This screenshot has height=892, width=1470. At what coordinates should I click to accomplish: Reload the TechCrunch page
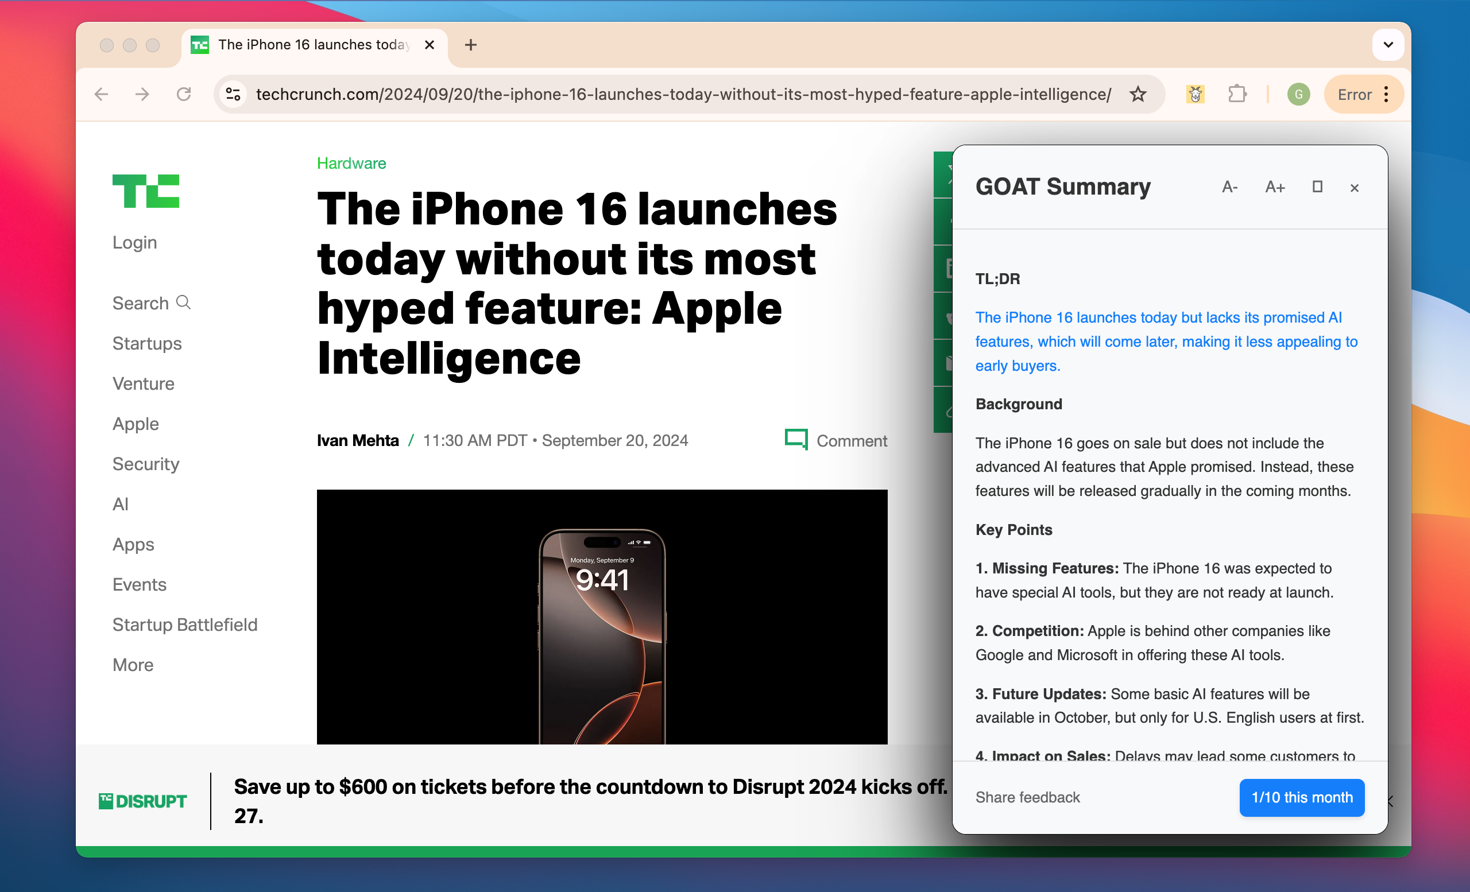184,94
